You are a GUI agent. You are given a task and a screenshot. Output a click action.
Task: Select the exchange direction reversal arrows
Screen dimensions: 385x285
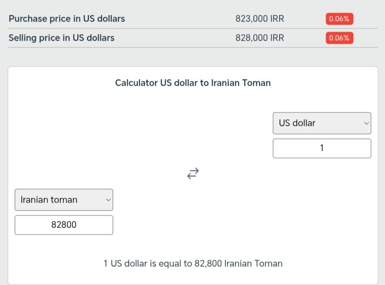[192, 173]
